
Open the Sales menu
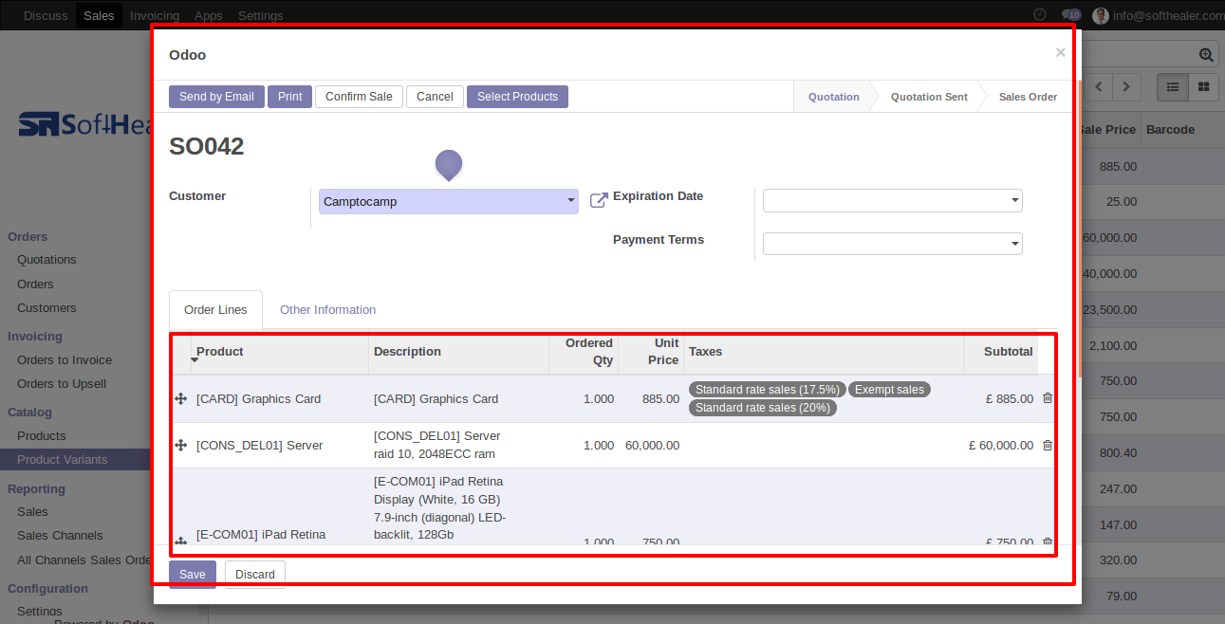click(x=99, y=15)
